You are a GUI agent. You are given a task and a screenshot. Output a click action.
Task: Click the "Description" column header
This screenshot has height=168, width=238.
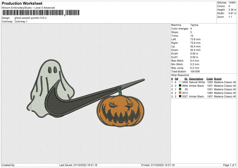[196, 79]
